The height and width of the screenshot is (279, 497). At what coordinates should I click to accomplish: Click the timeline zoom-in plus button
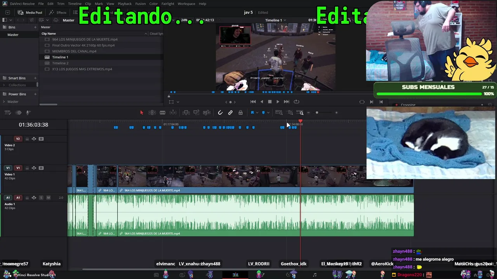(x=336, y=113)
